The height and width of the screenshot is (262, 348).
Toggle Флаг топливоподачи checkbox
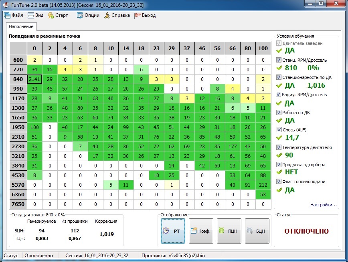coord(279,181)
